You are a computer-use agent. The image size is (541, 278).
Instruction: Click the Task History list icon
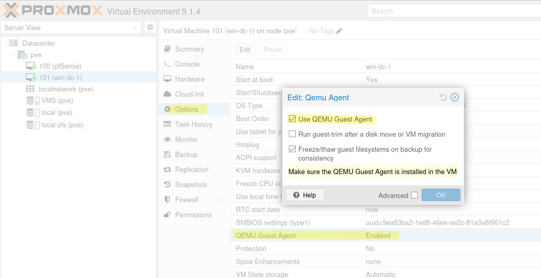pyautogui.click(x=167, y=124)
